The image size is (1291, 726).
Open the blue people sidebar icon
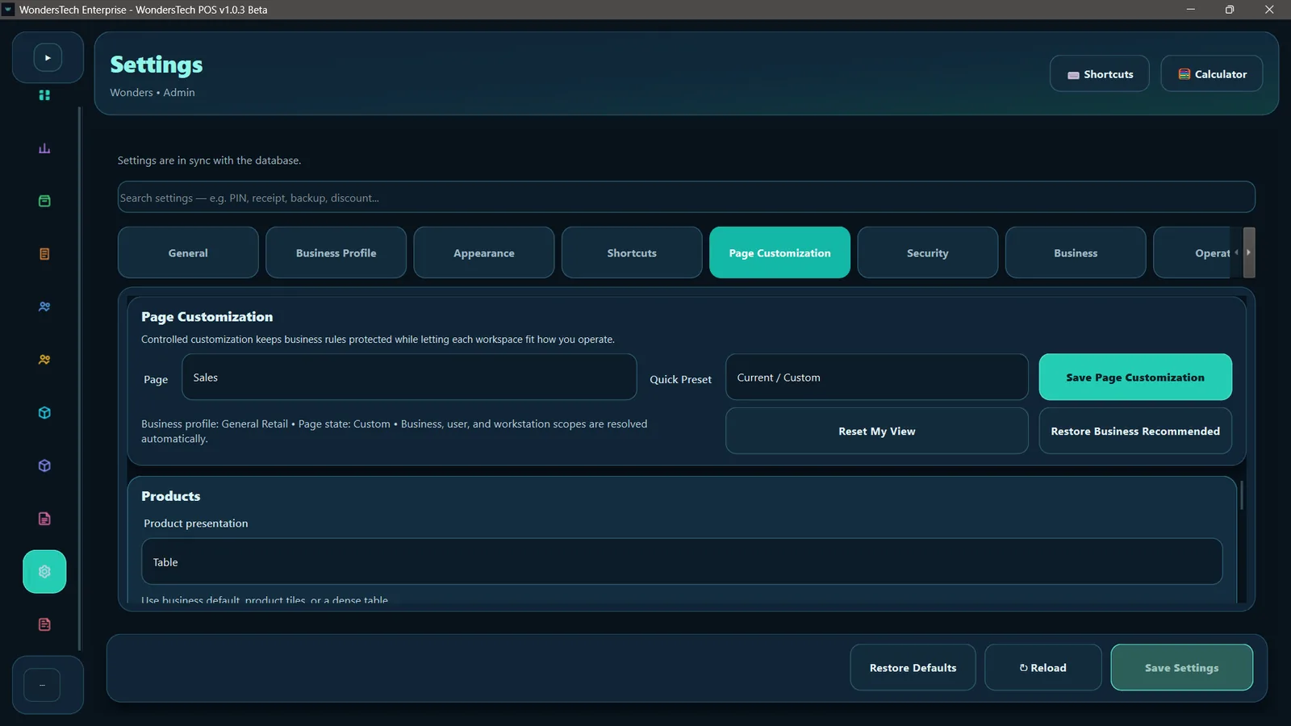(x=44, y=307)
